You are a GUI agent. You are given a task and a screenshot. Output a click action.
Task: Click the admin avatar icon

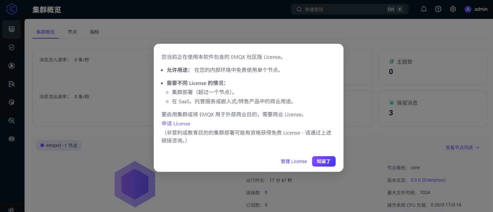click(468, 9)
